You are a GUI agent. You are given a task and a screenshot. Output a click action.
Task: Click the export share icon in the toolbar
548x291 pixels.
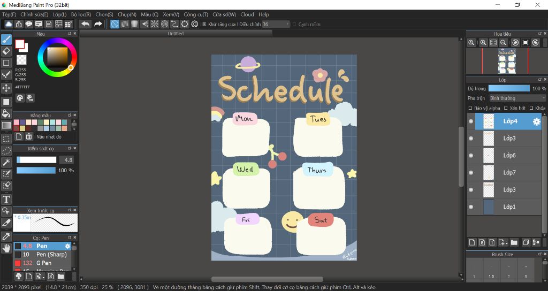click(x=19, y=24)
